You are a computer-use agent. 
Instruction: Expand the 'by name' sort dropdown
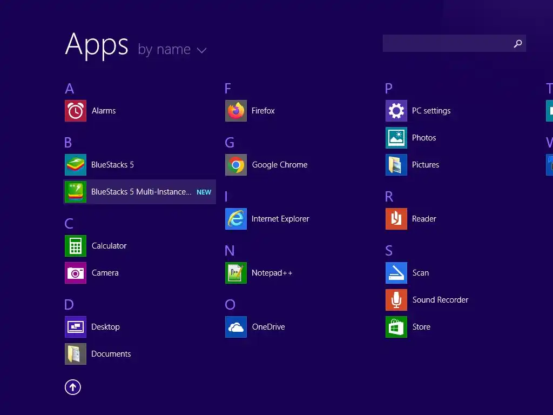[x=172, y=50]
